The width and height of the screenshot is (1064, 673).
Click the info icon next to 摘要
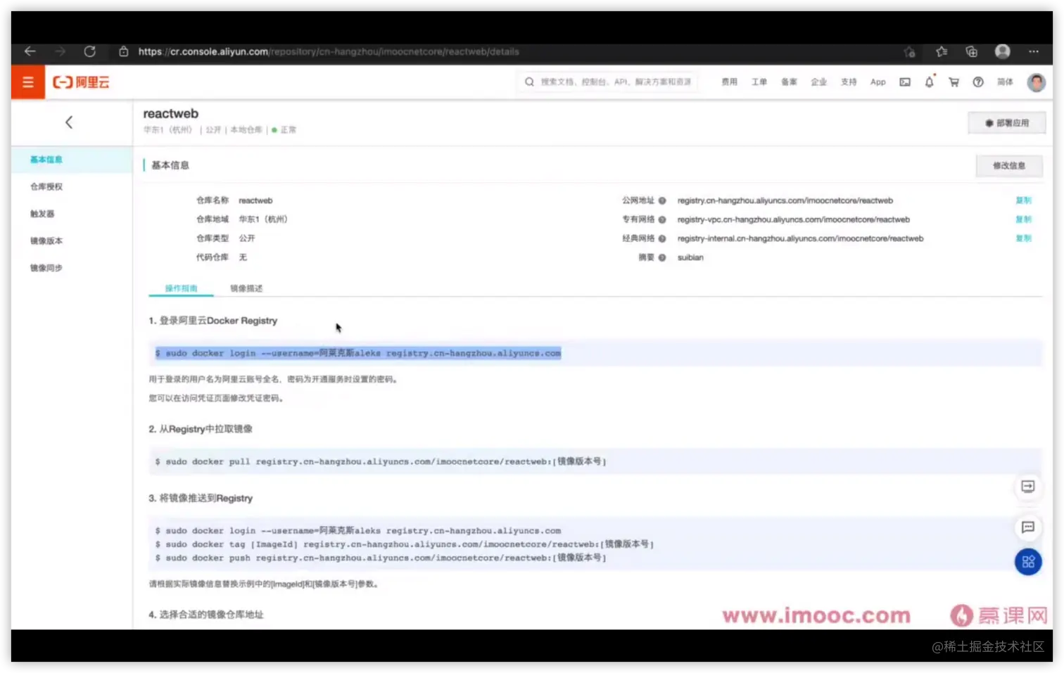(x=662, y=257)
